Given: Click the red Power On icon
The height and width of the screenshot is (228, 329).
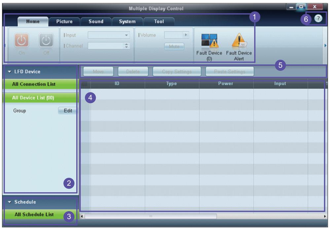Looking at the screenshot, I should (x=21, y=40).
